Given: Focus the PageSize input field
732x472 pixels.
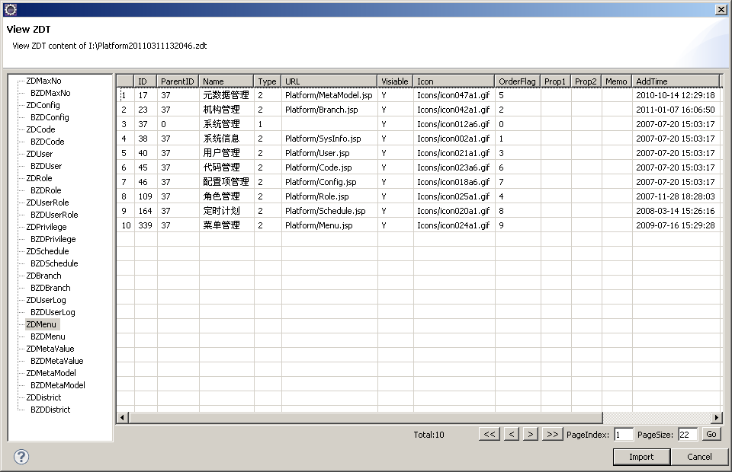Looking at the screenshot, I should click(x=687, y=435).
